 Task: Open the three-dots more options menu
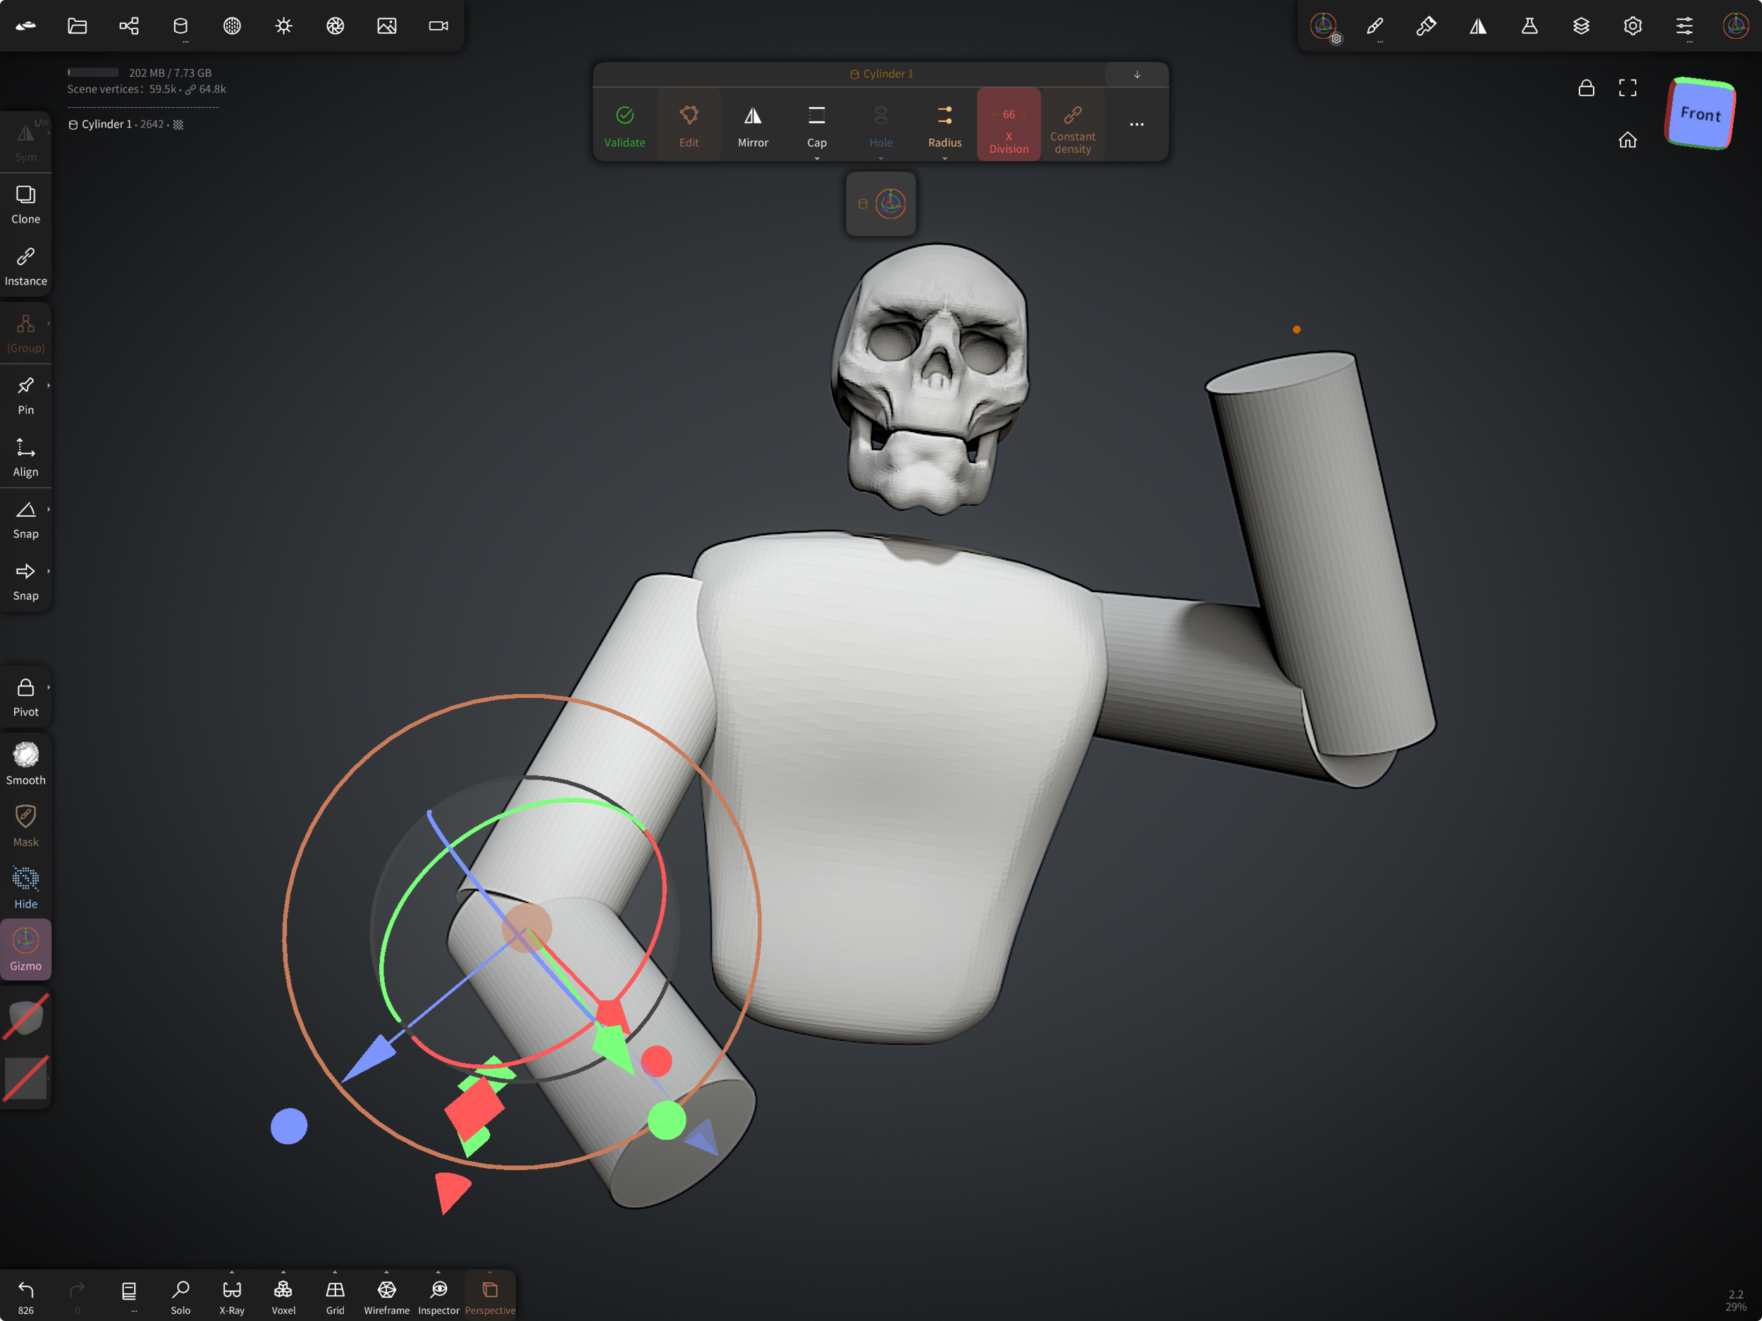pyautogui.click(x=1137, y=125)
